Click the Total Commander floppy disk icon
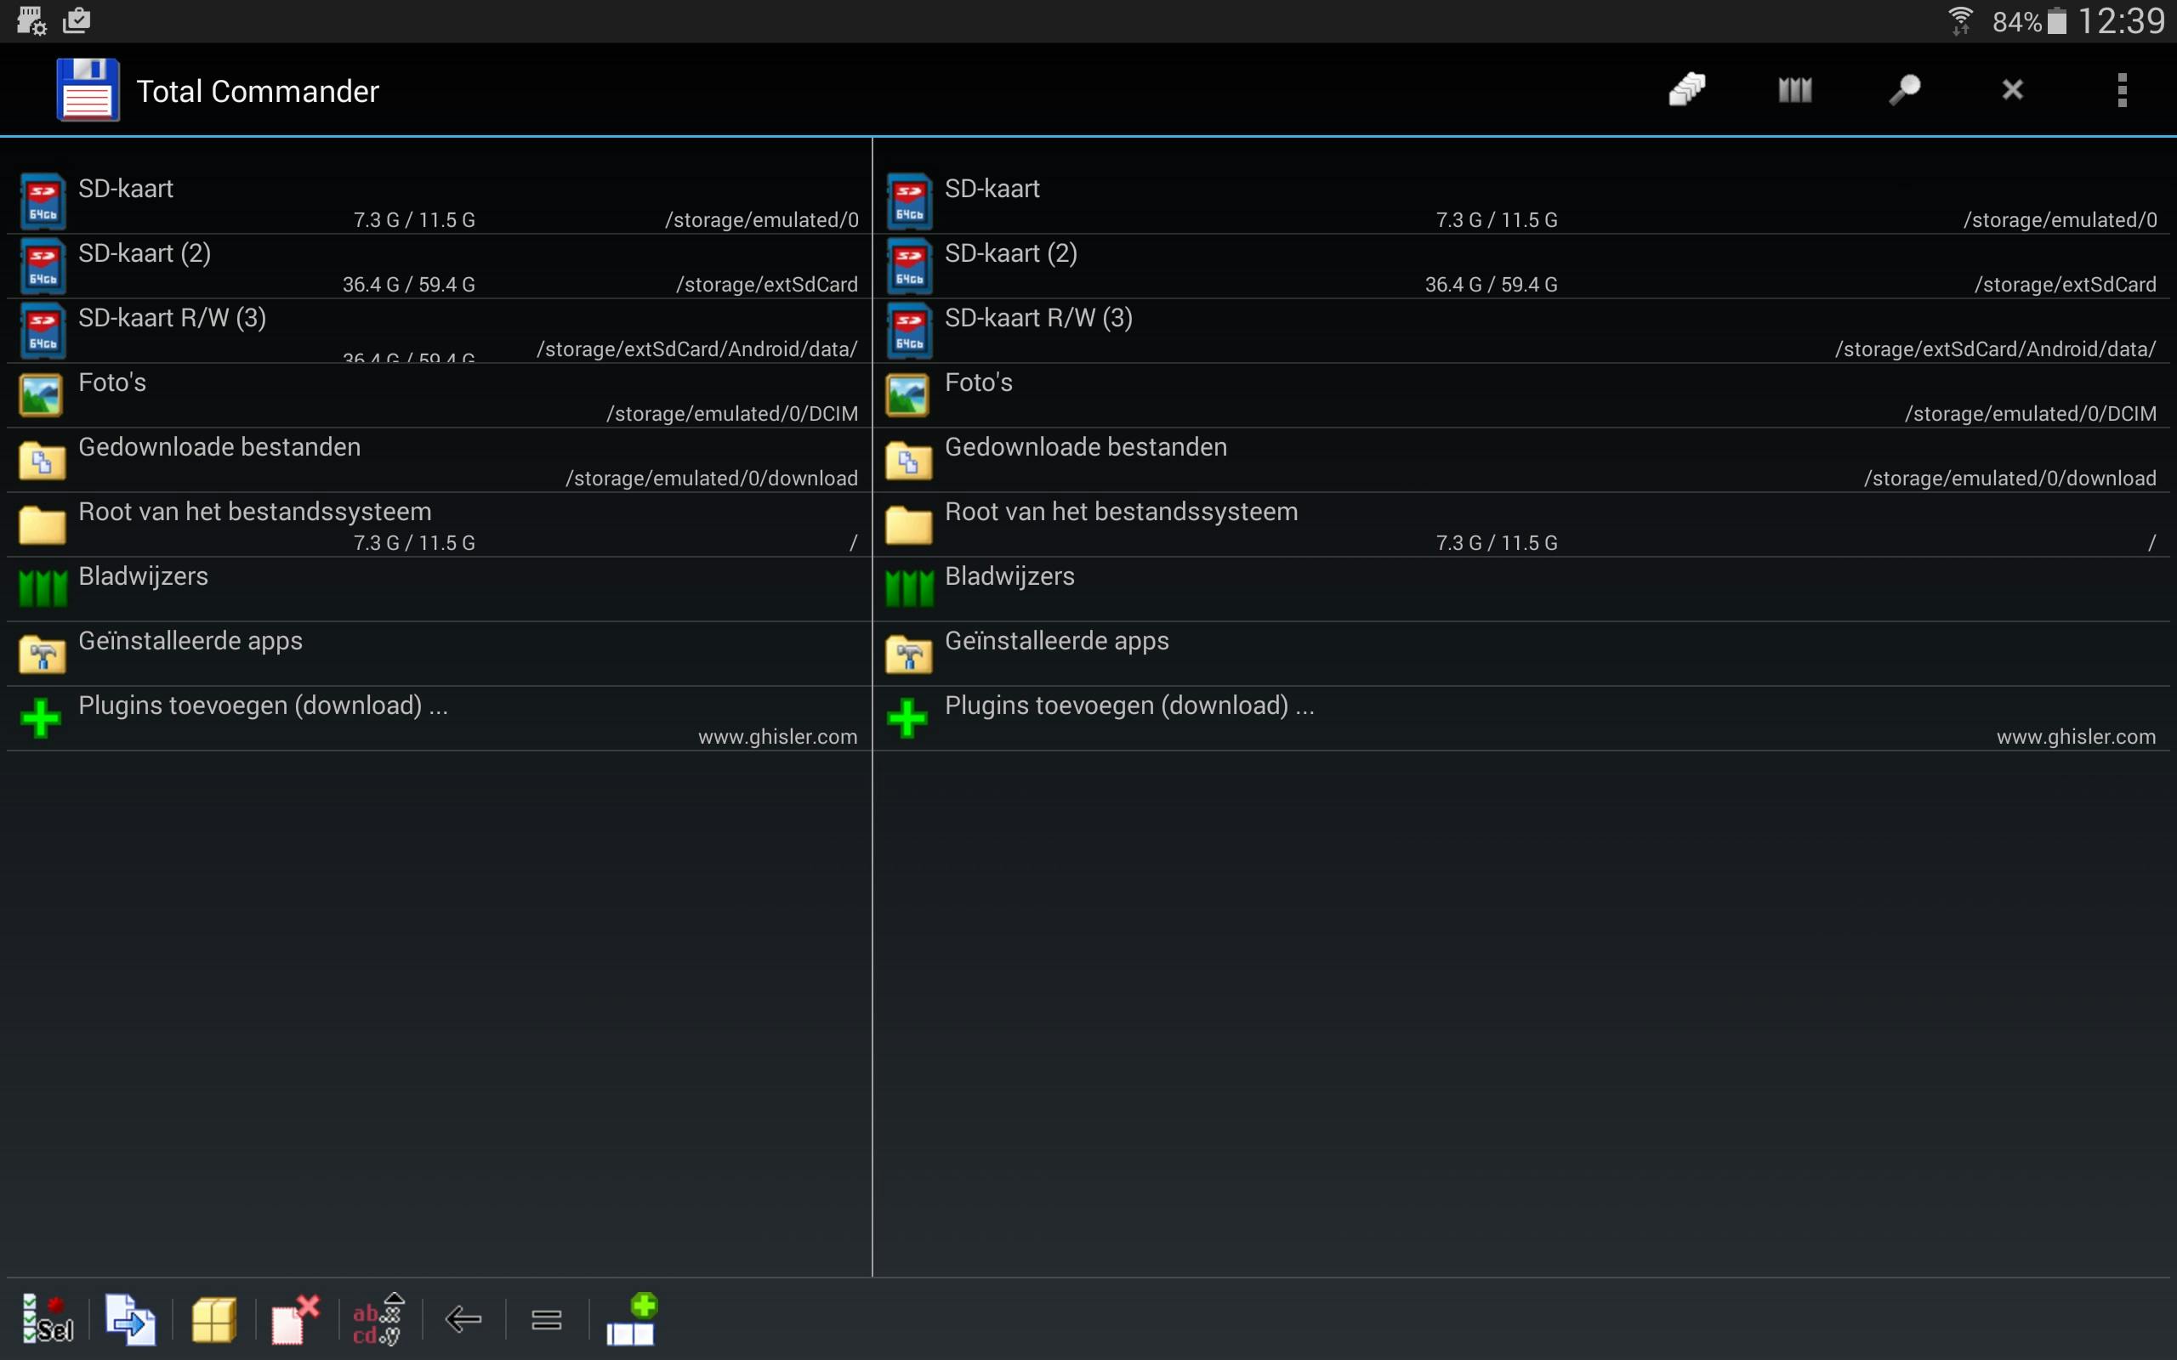This screenshot has width=2177, height=1360. tap(87, 90)
